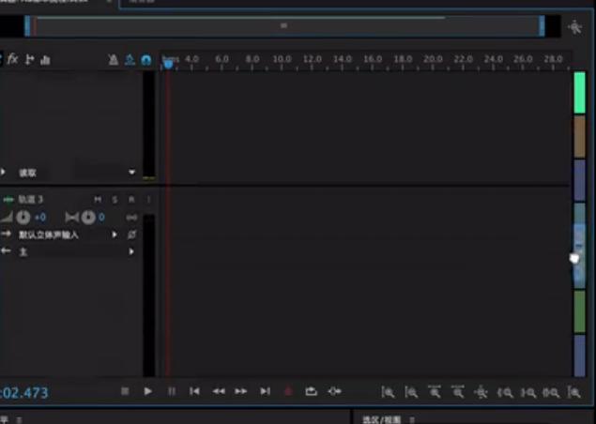The image size is (596, 424).
Task: Zoom in at out point
Action: [x=528, y=392]
